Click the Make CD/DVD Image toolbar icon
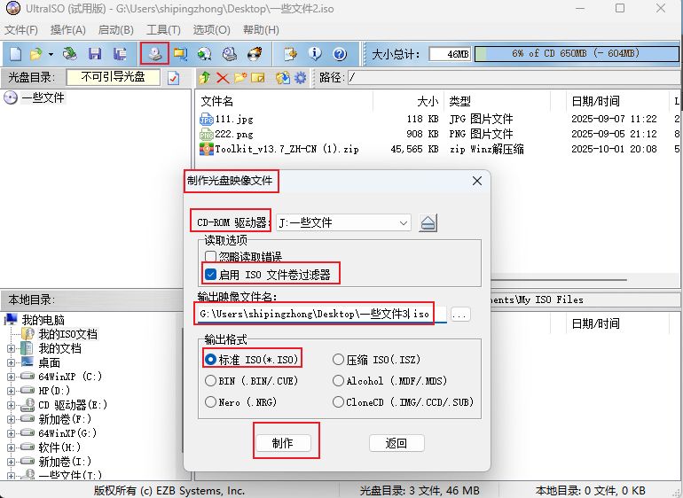Screen dimensions: 683x498 (154, 53)
